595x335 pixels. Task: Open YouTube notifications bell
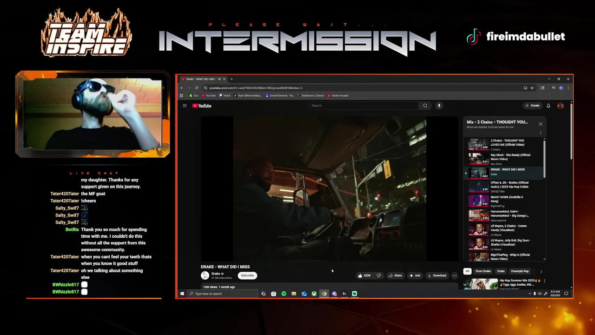coord(549,106)
